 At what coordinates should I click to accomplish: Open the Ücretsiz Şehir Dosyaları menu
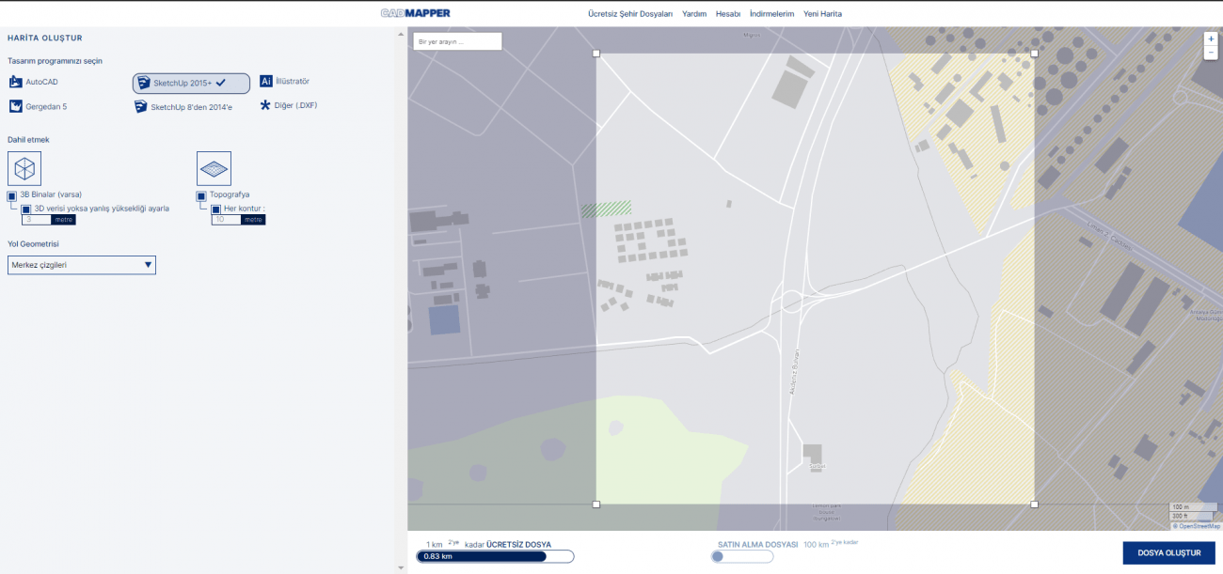[629, 14]
